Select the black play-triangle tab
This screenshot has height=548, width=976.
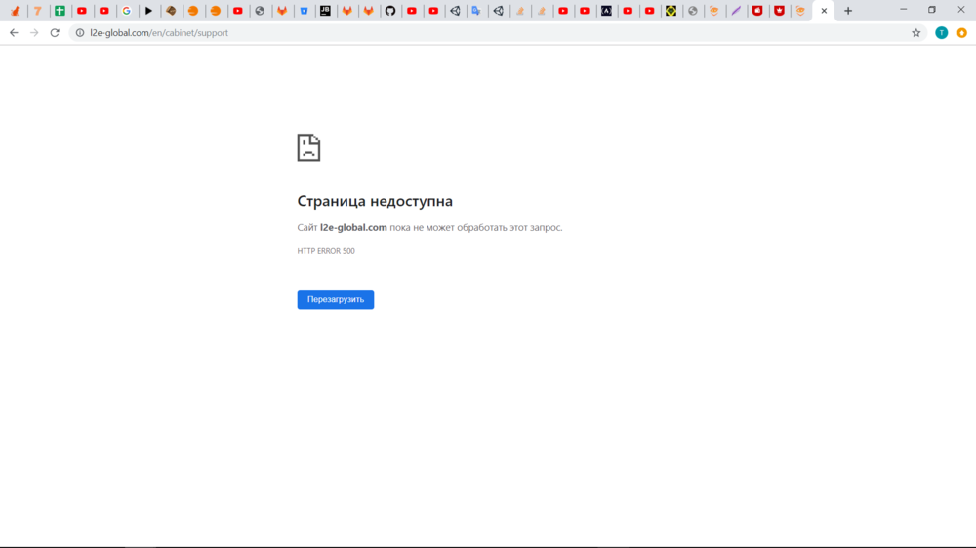148,11
